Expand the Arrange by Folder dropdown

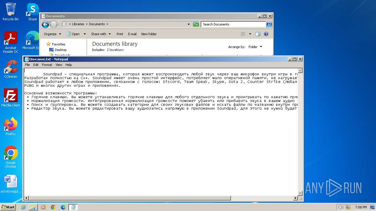(255, 47)
